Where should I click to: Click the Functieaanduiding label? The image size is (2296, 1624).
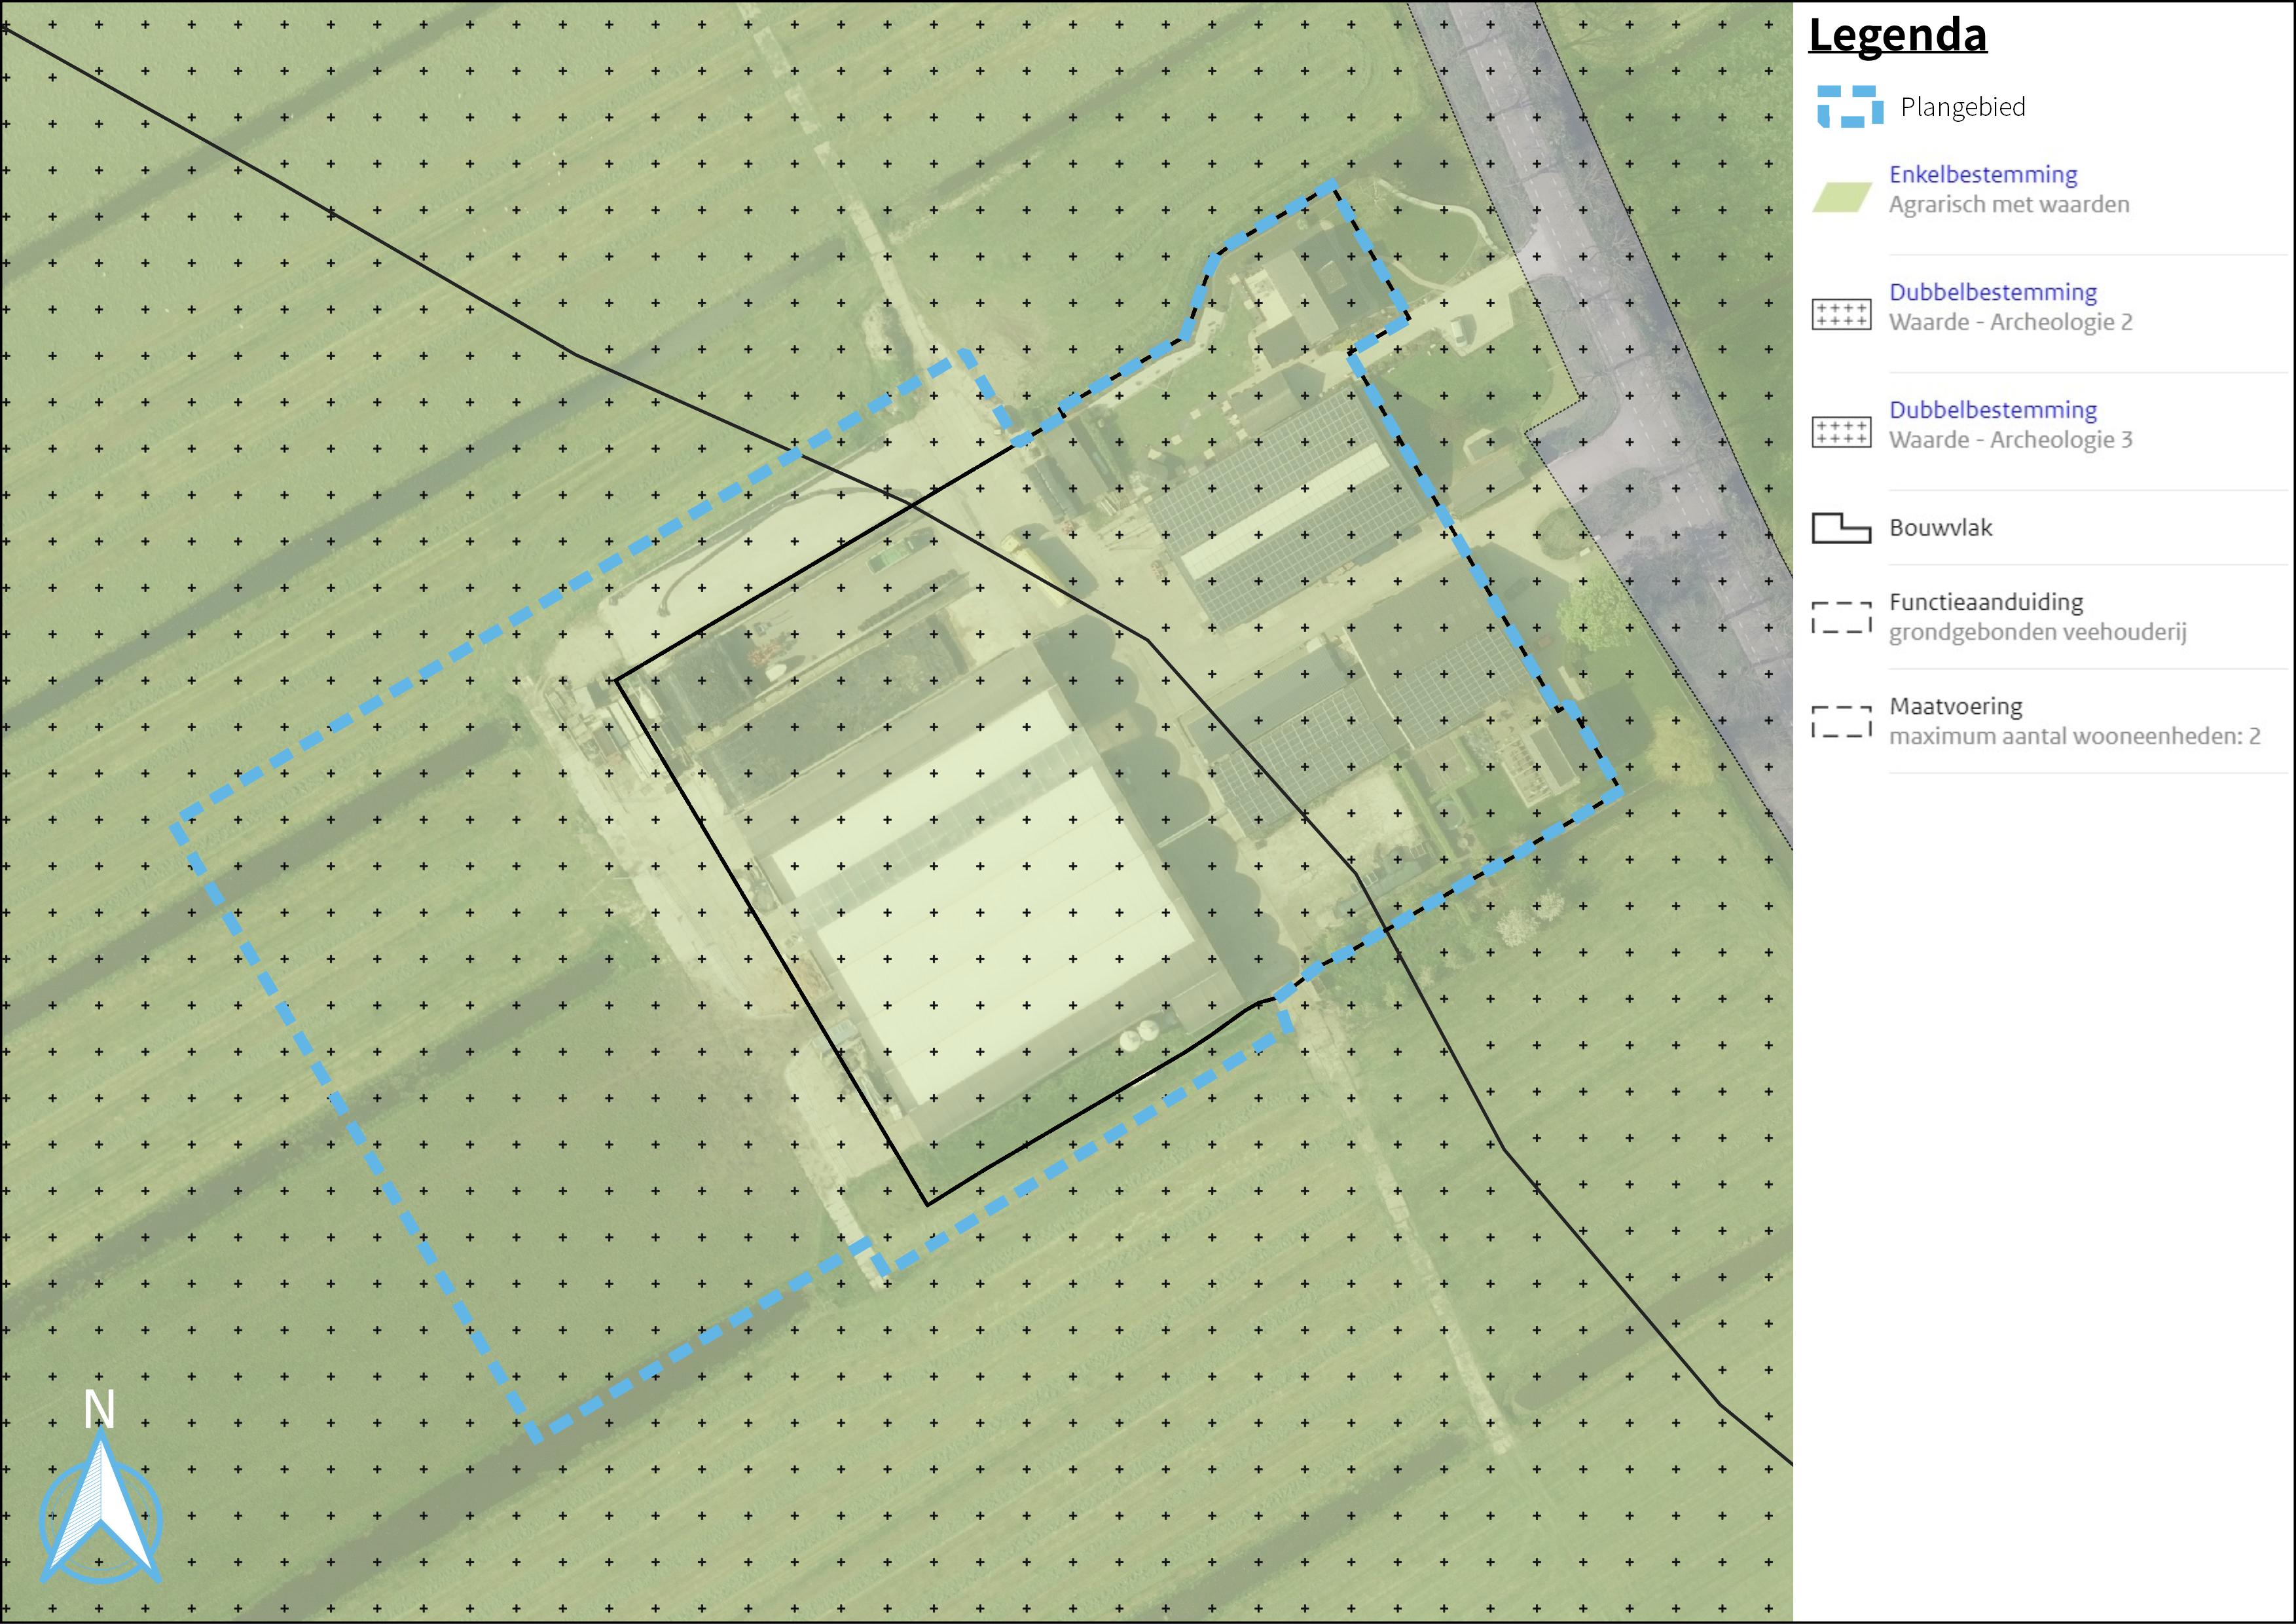[x=1985, y=602]
